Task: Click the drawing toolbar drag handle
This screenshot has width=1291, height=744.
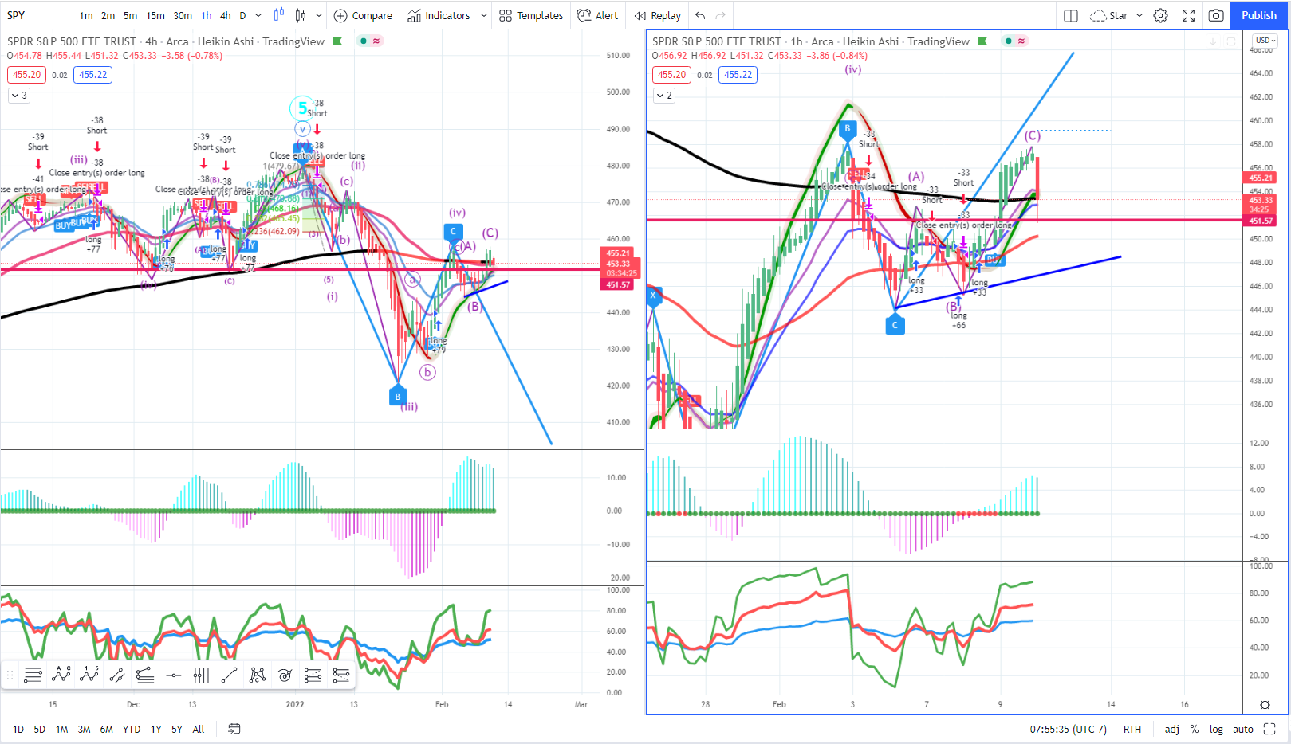Action: 10,675
